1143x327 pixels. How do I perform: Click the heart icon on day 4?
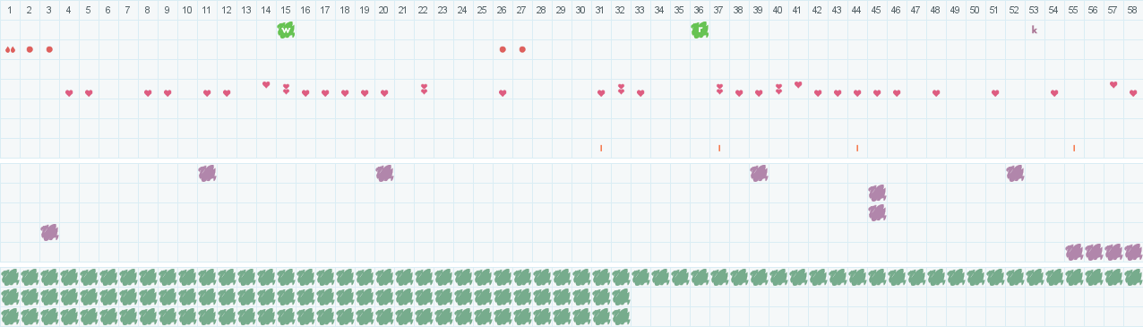tap(69, 93)
